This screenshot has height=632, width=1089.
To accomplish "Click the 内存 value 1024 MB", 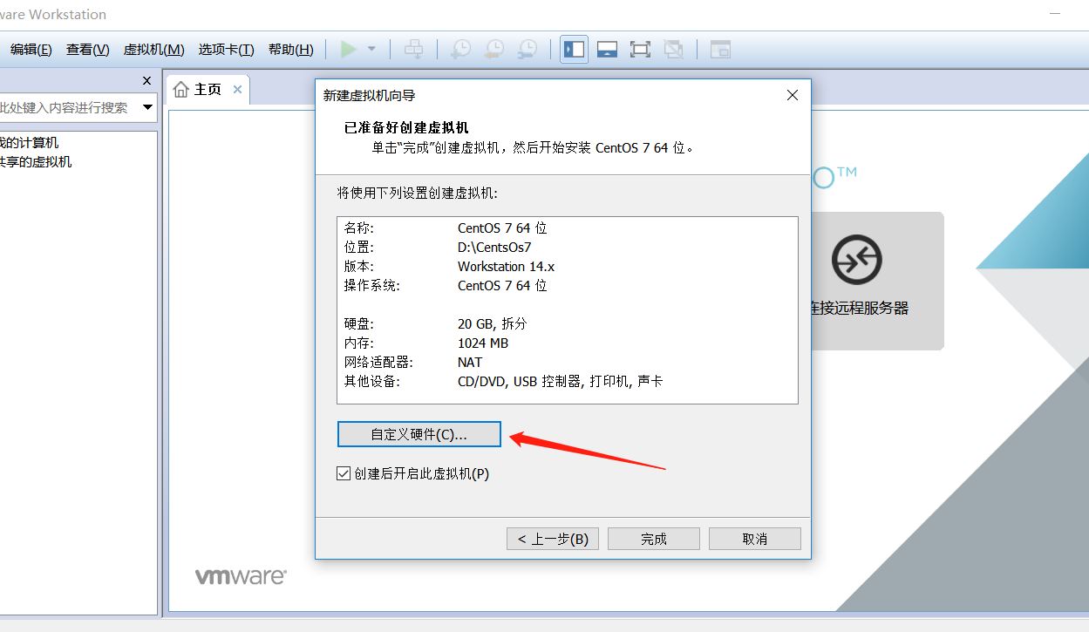I will pos(483,343).
